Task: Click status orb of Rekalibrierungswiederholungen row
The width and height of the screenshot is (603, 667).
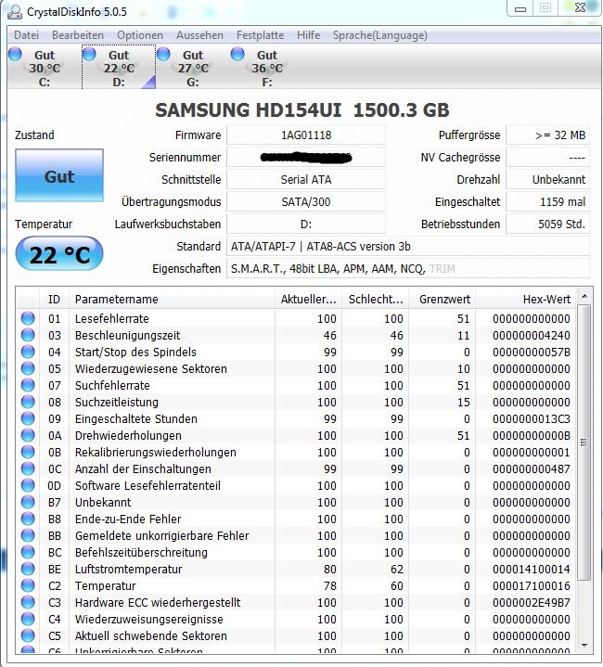Action: point(28,452)
